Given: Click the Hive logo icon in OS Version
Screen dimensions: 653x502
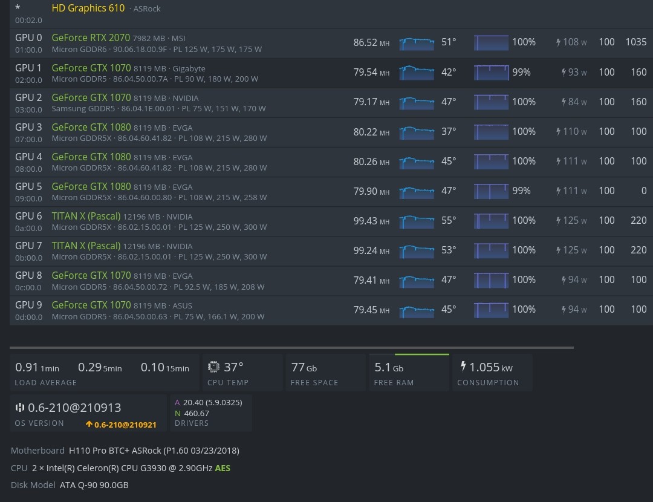Looking at the screenshot, I should pos(20,408).
